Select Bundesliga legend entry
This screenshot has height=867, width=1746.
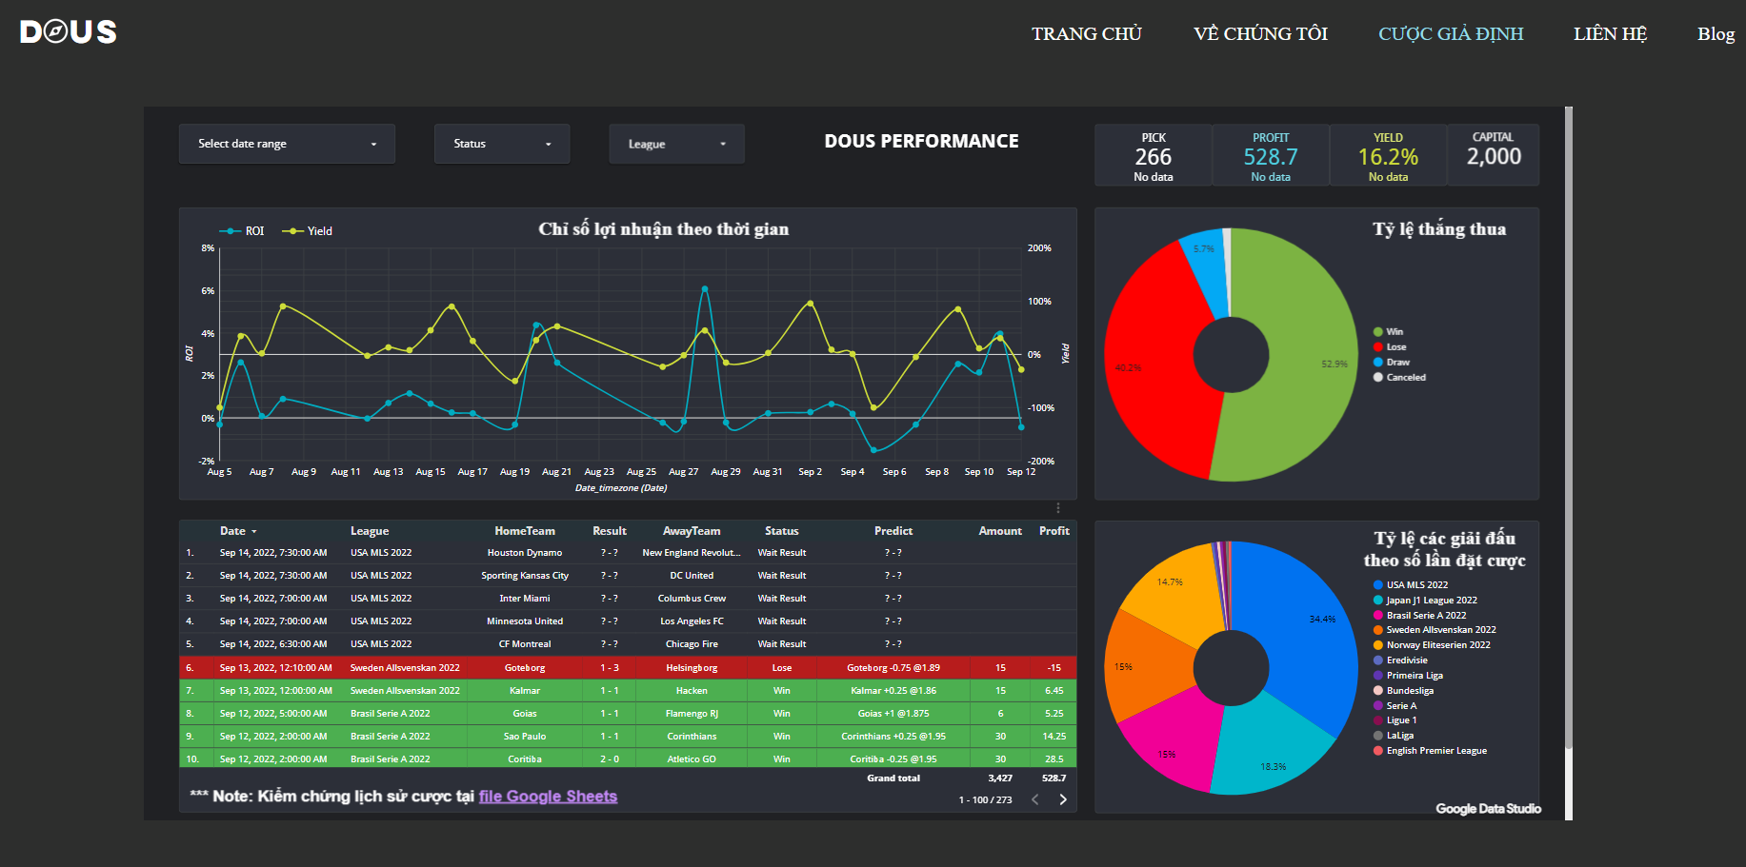[1403, 691]
